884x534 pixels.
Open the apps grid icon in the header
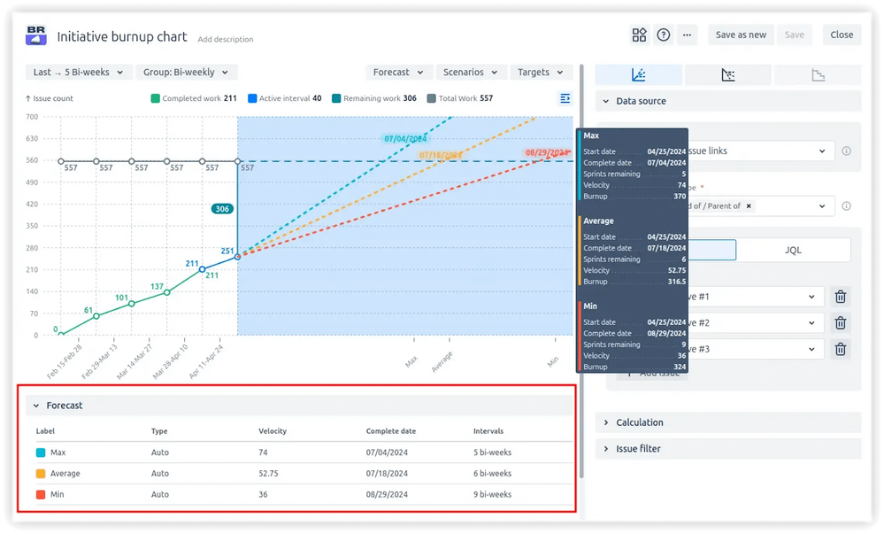(640, 35)
